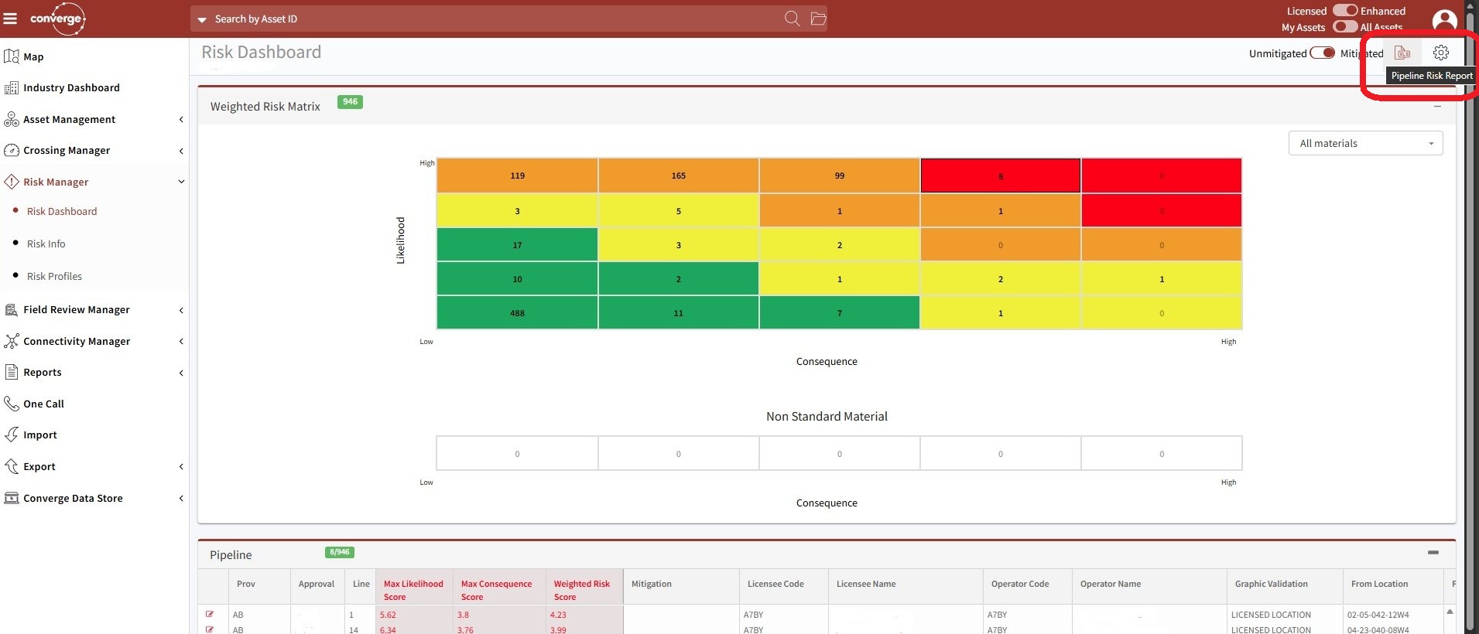This screenshot has height=634, width=1479.
Task: Click the Field Review Manager icon
Action: [12, 310]
